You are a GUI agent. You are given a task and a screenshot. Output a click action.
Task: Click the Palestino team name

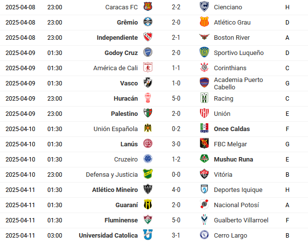124,114
